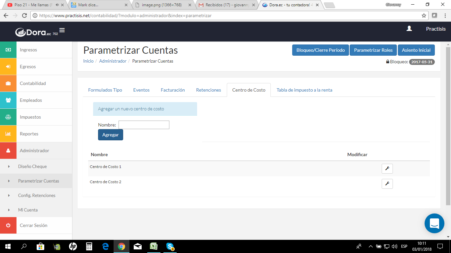The width and height of the screenshot is (451, 253).
Task: Open the Excel taskbar icon
Action: [x=154, y=246]
